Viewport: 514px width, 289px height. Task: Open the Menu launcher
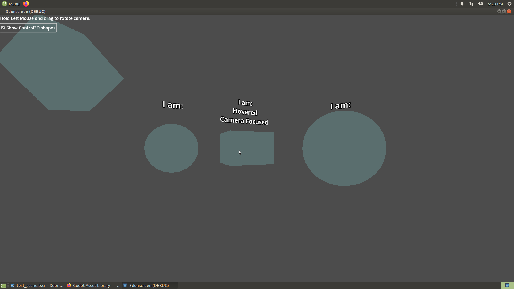[11, 4]
